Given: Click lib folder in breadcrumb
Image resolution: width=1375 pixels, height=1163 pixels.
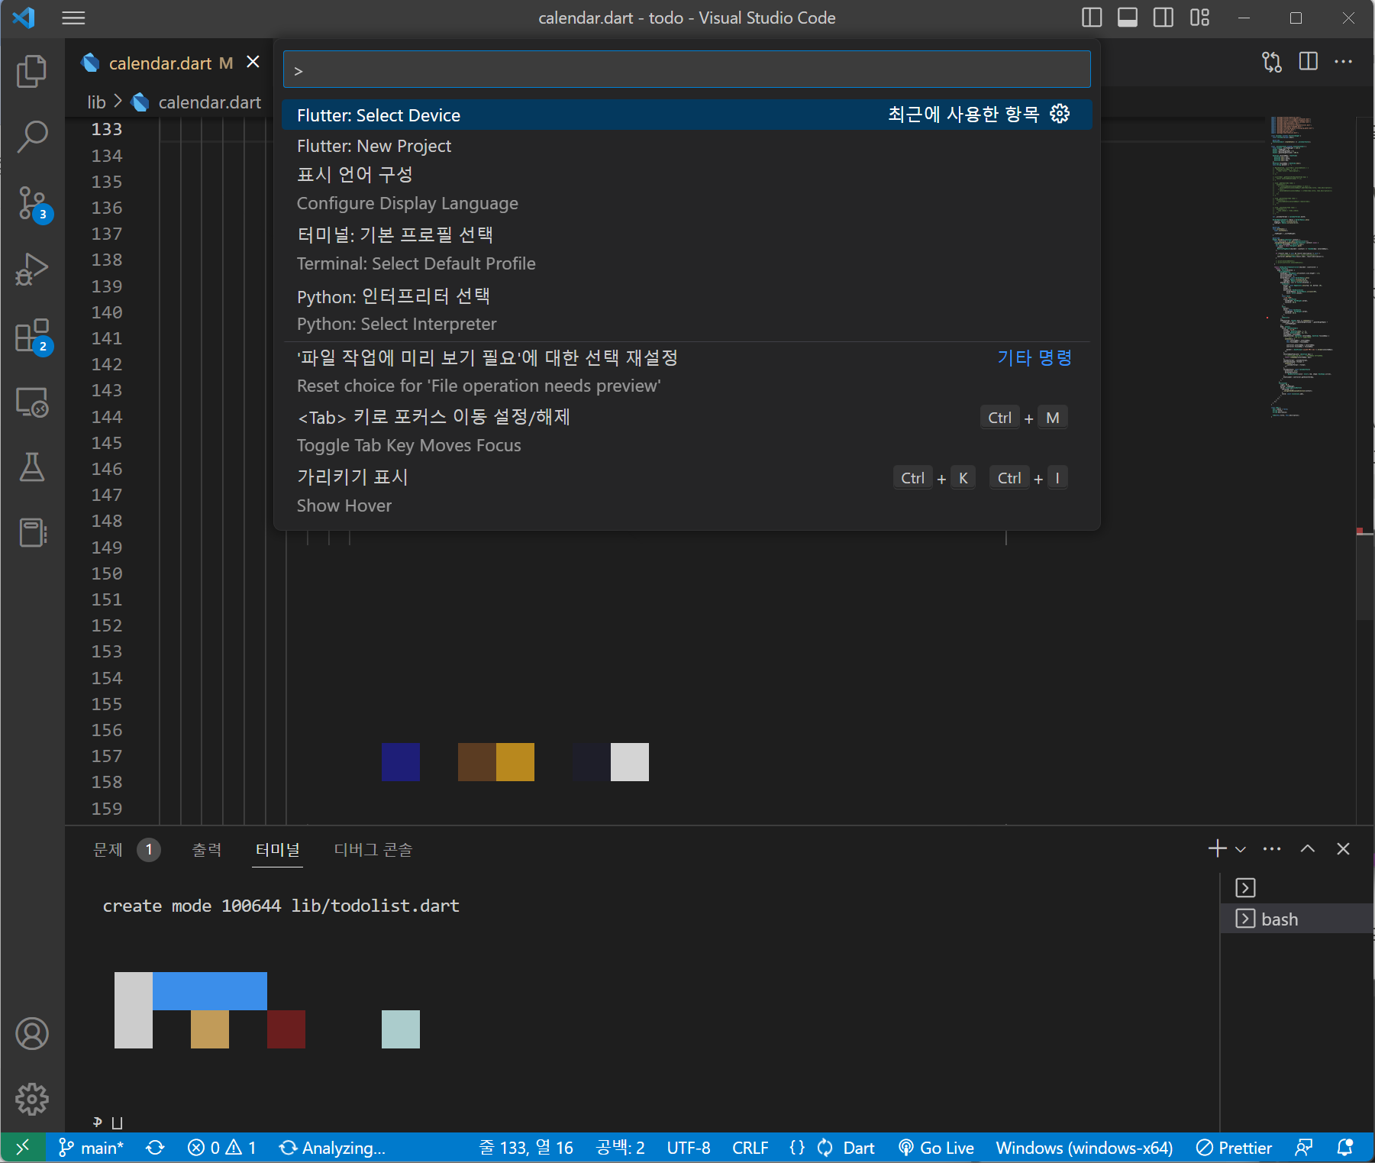Looking at the screenshot, I should 96,102.
